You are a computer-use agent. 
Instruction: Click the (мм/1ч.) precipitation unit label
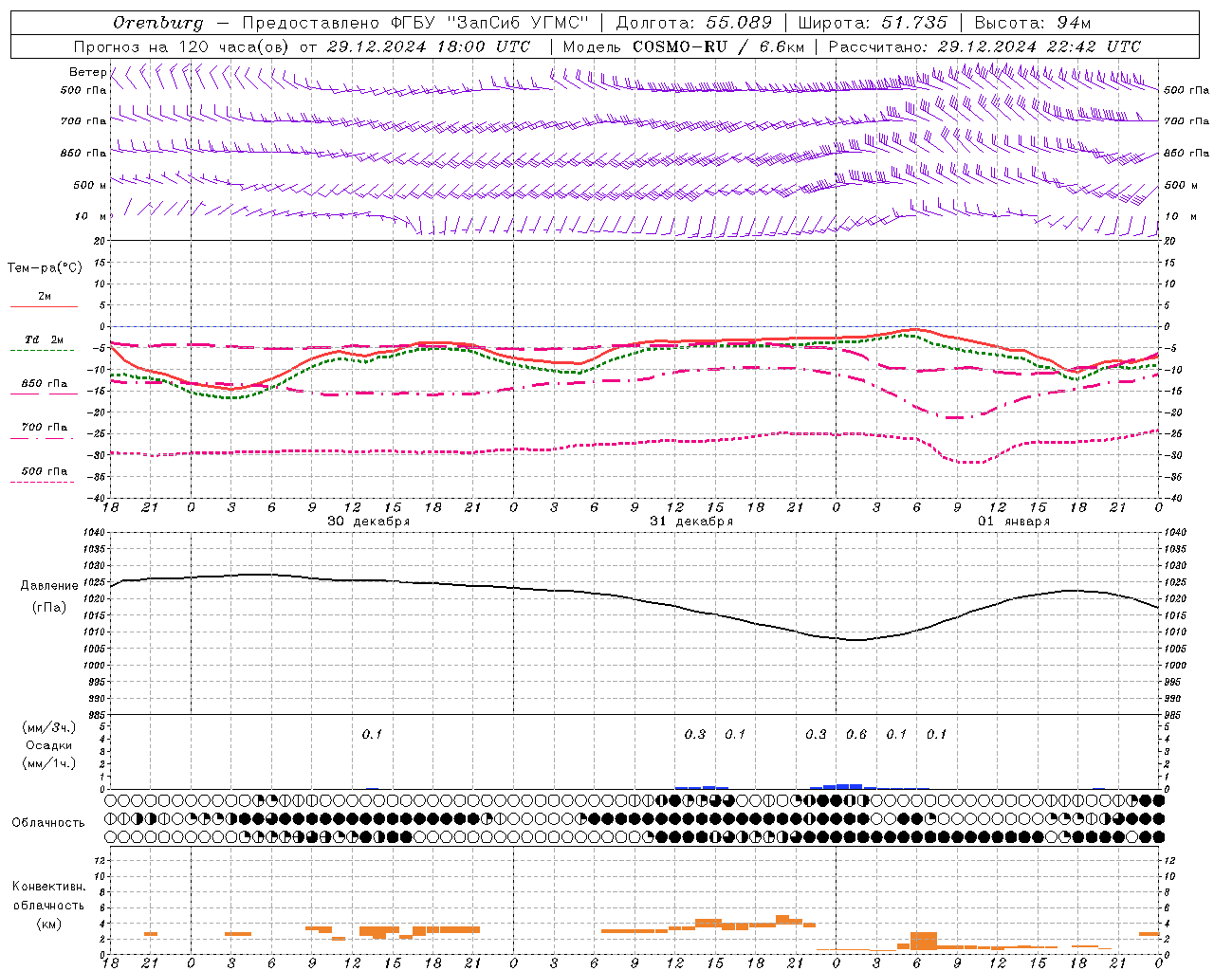(x=49, y=763)
